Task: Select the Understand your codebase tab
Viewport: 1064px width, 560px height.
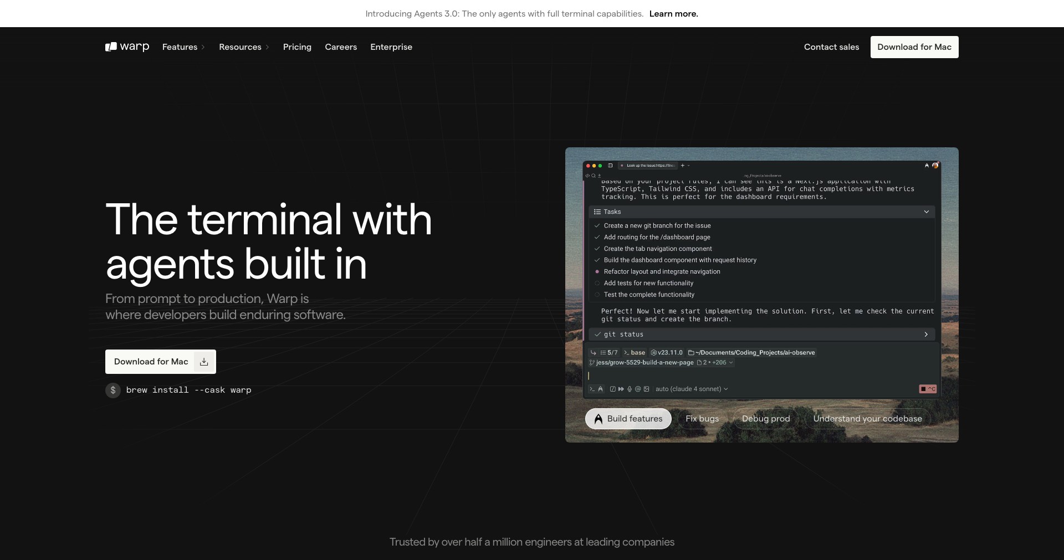Action: [867, 419]
